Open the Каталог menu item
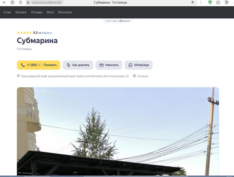The height and width of the screenshot is (177, 234). (x=21, y=12)
